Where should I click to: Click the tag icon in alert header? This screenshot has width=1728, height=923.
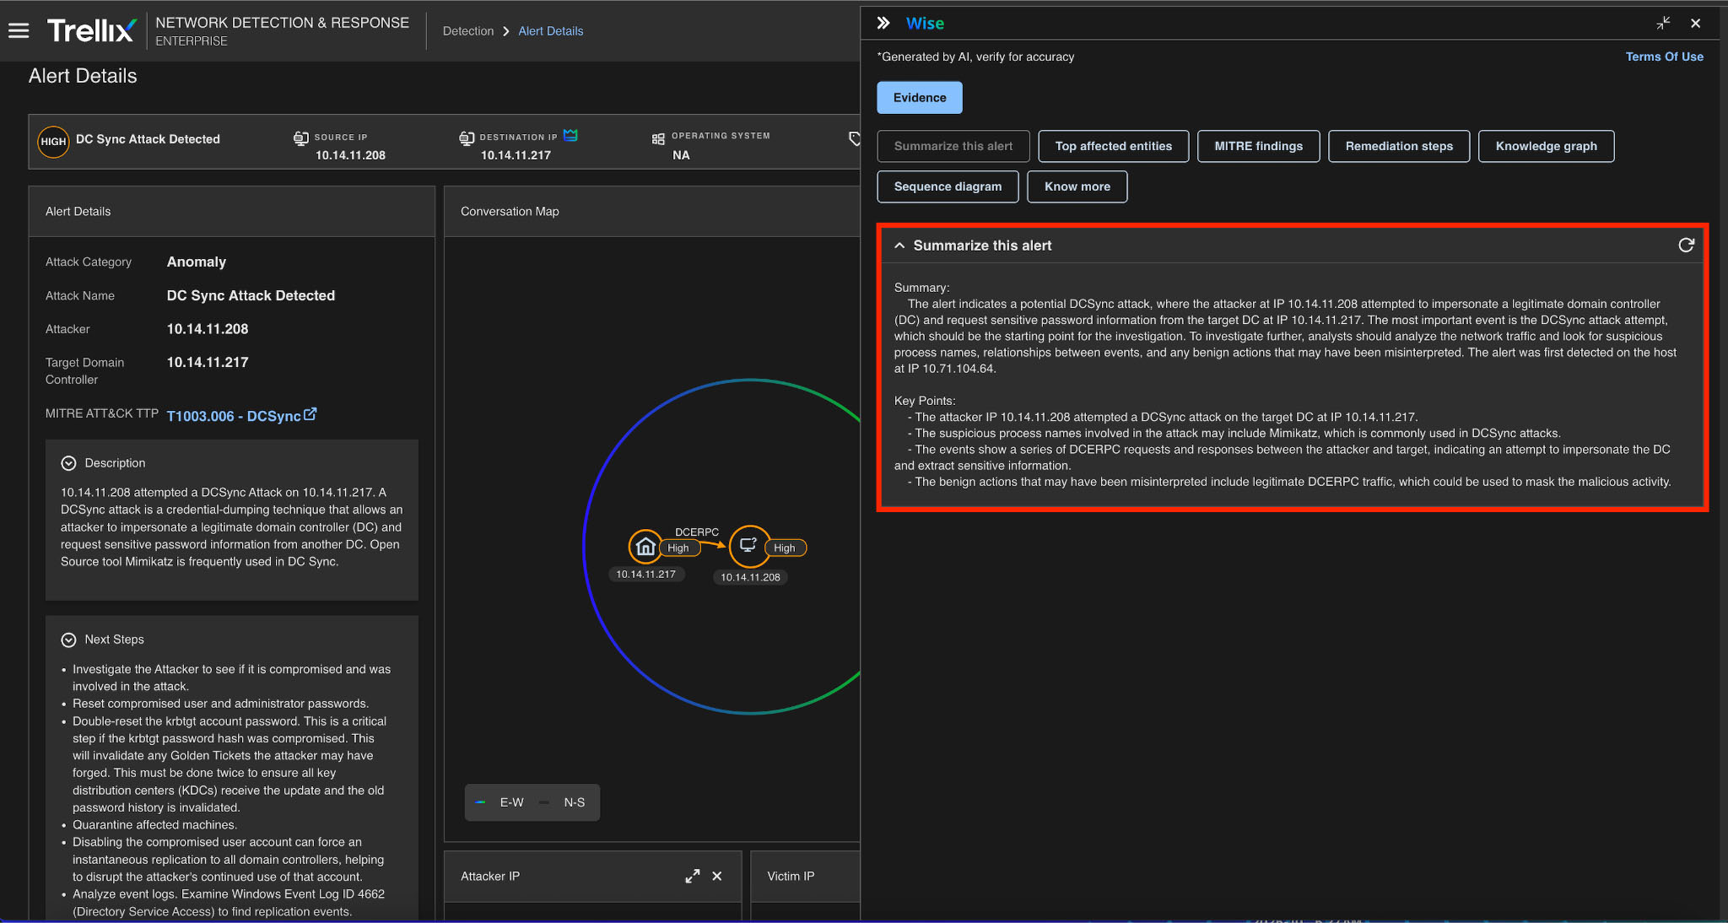point(854,139)
